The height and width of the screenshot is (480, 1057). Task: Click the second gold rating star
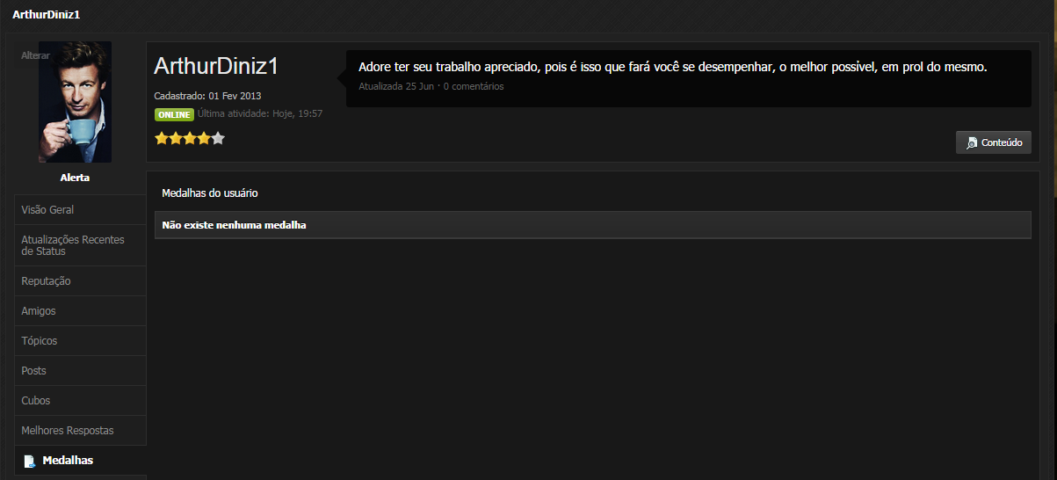point(176,138)
